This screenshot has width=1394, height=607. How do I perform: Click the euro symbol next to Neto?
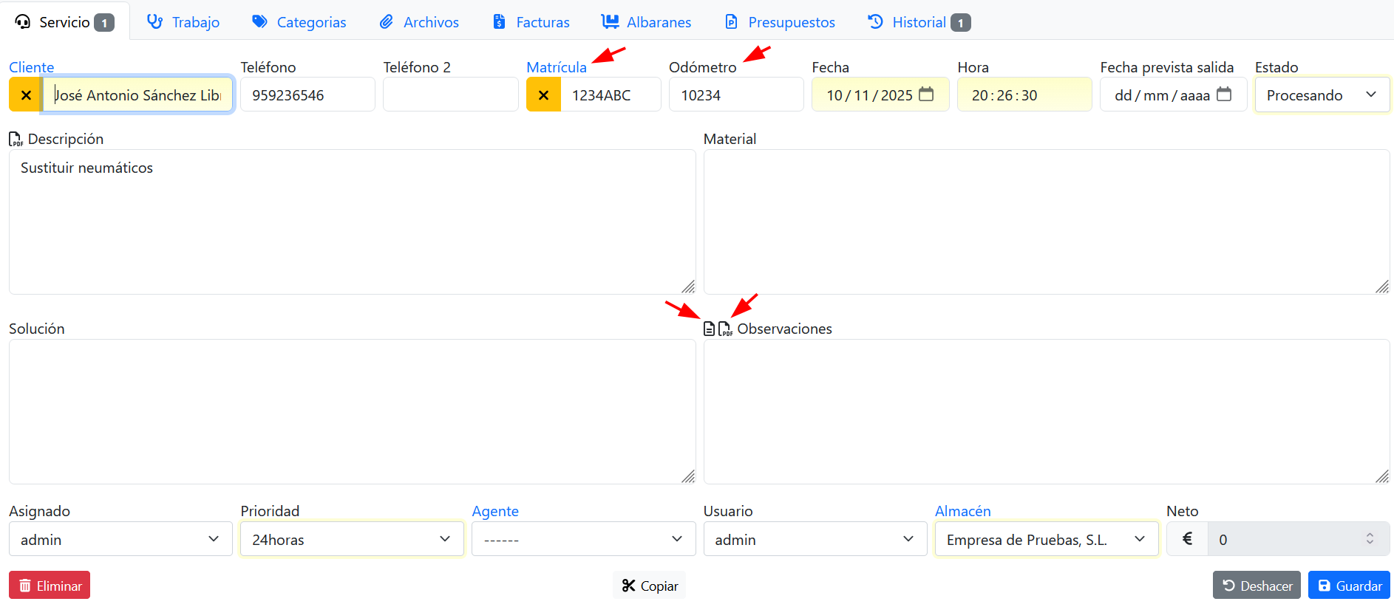(1187, 539)
